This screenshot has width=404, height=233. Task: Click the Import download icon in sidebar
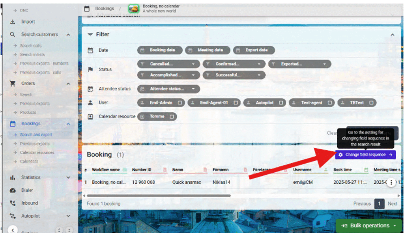(x=13, y=22)
